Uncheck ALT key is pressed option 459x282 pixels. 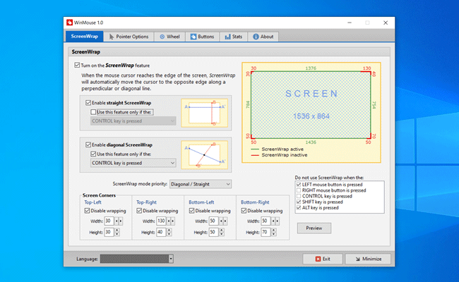pyautogui.click(x=299, y=208)
